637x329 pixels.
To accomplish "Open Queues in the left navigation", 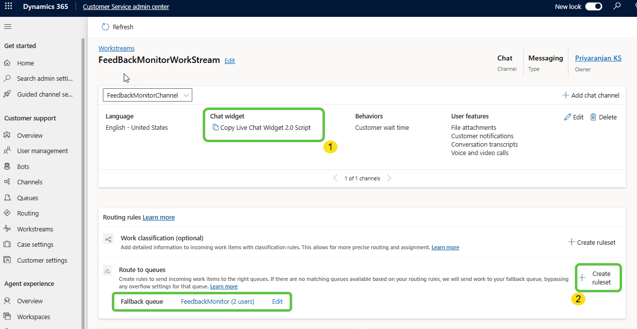I will pos(27,198).
